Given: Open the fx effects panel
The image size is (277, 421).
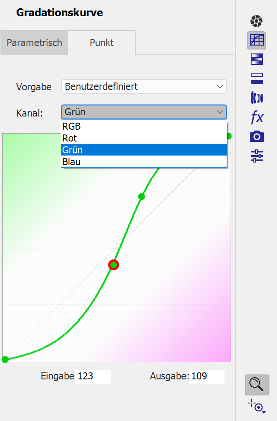Looking at the screenshot, I should point(256,117).
